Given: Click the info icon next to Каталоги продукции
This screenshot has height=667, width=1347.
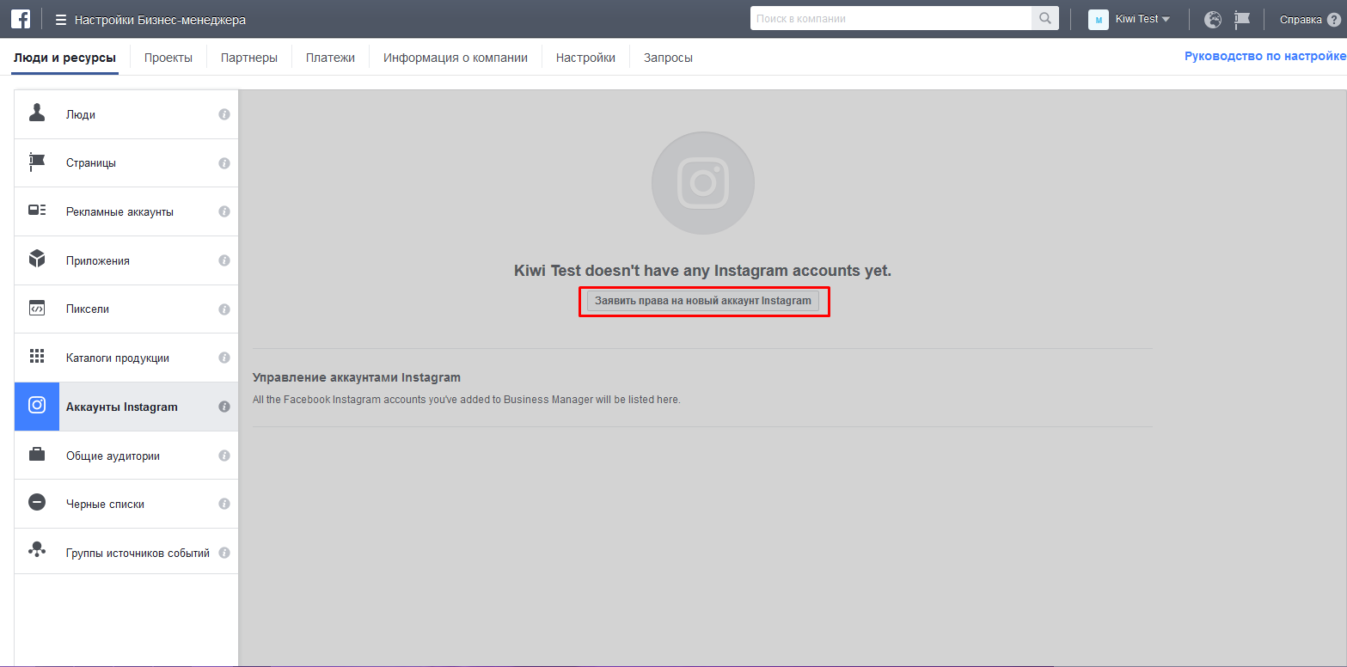Looking at the screenshot, I should coord(224,358).
